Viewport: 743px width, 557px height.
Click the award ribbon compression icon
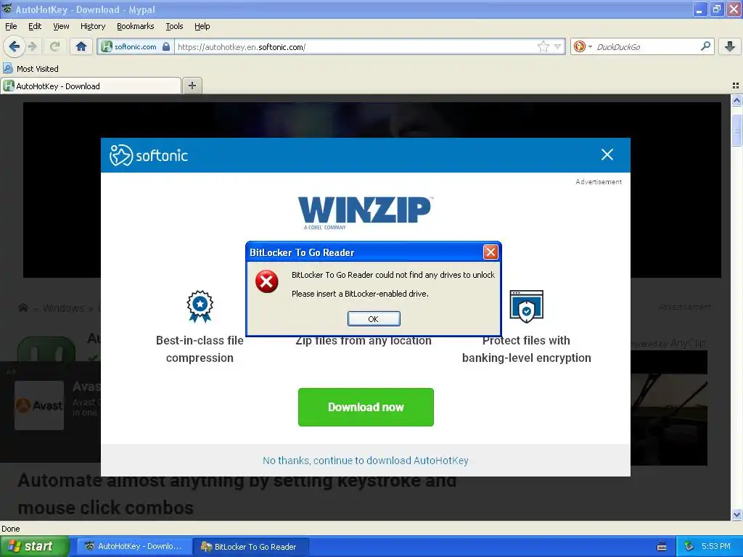point(200,307)
